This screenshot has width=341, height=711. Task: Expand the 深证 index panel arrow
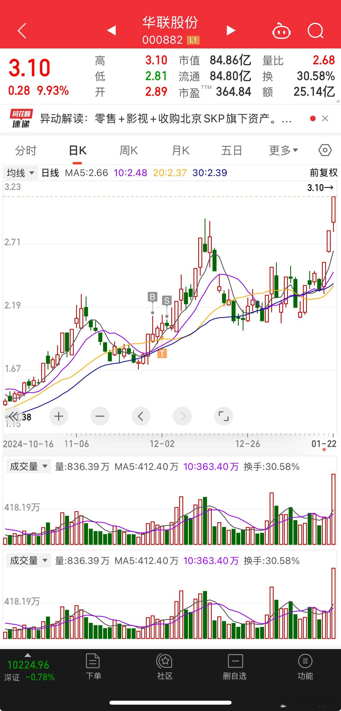point(28,655)
